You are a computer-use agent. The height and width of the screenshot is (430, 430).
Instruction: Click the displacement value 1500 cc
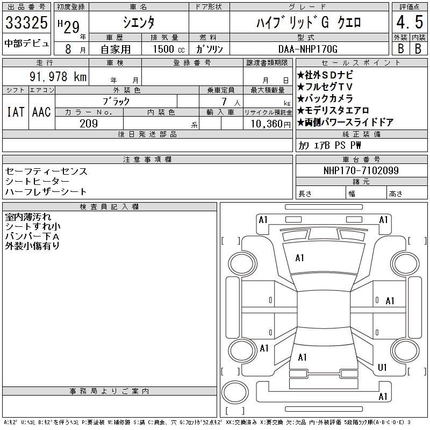point(169,49)
